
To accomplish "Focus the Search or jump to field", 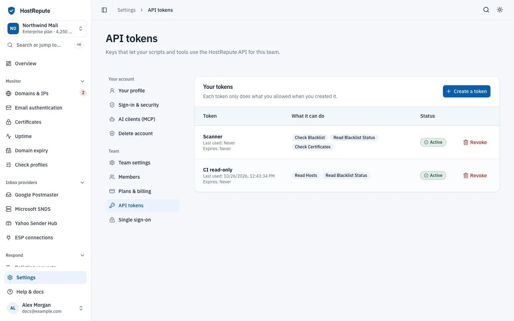I will [45, 45].
